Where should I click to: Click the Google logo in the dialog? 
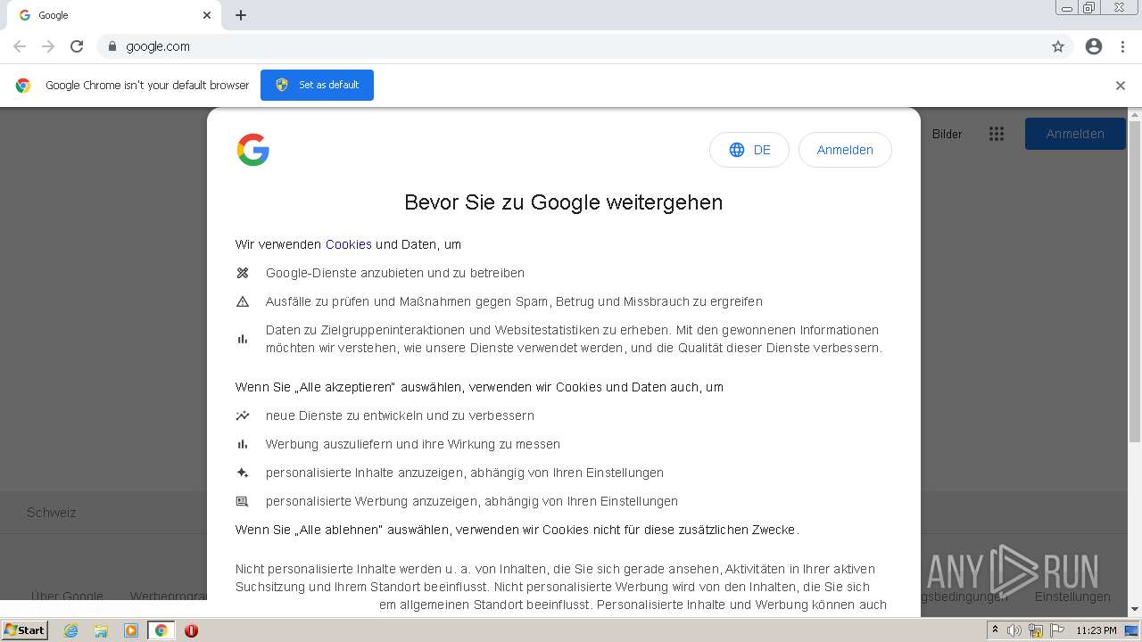coord(253,150)
